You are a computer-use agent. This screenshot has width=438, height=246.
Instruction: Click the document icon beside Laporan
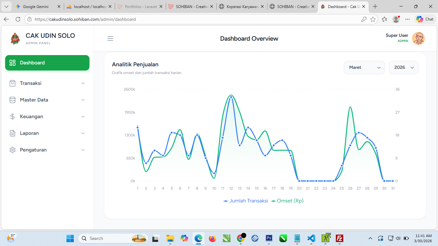13,133
